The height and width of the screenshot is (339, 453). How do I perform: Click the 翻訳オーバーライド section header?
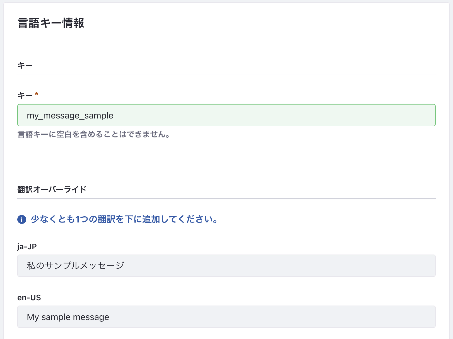(52, 189)
